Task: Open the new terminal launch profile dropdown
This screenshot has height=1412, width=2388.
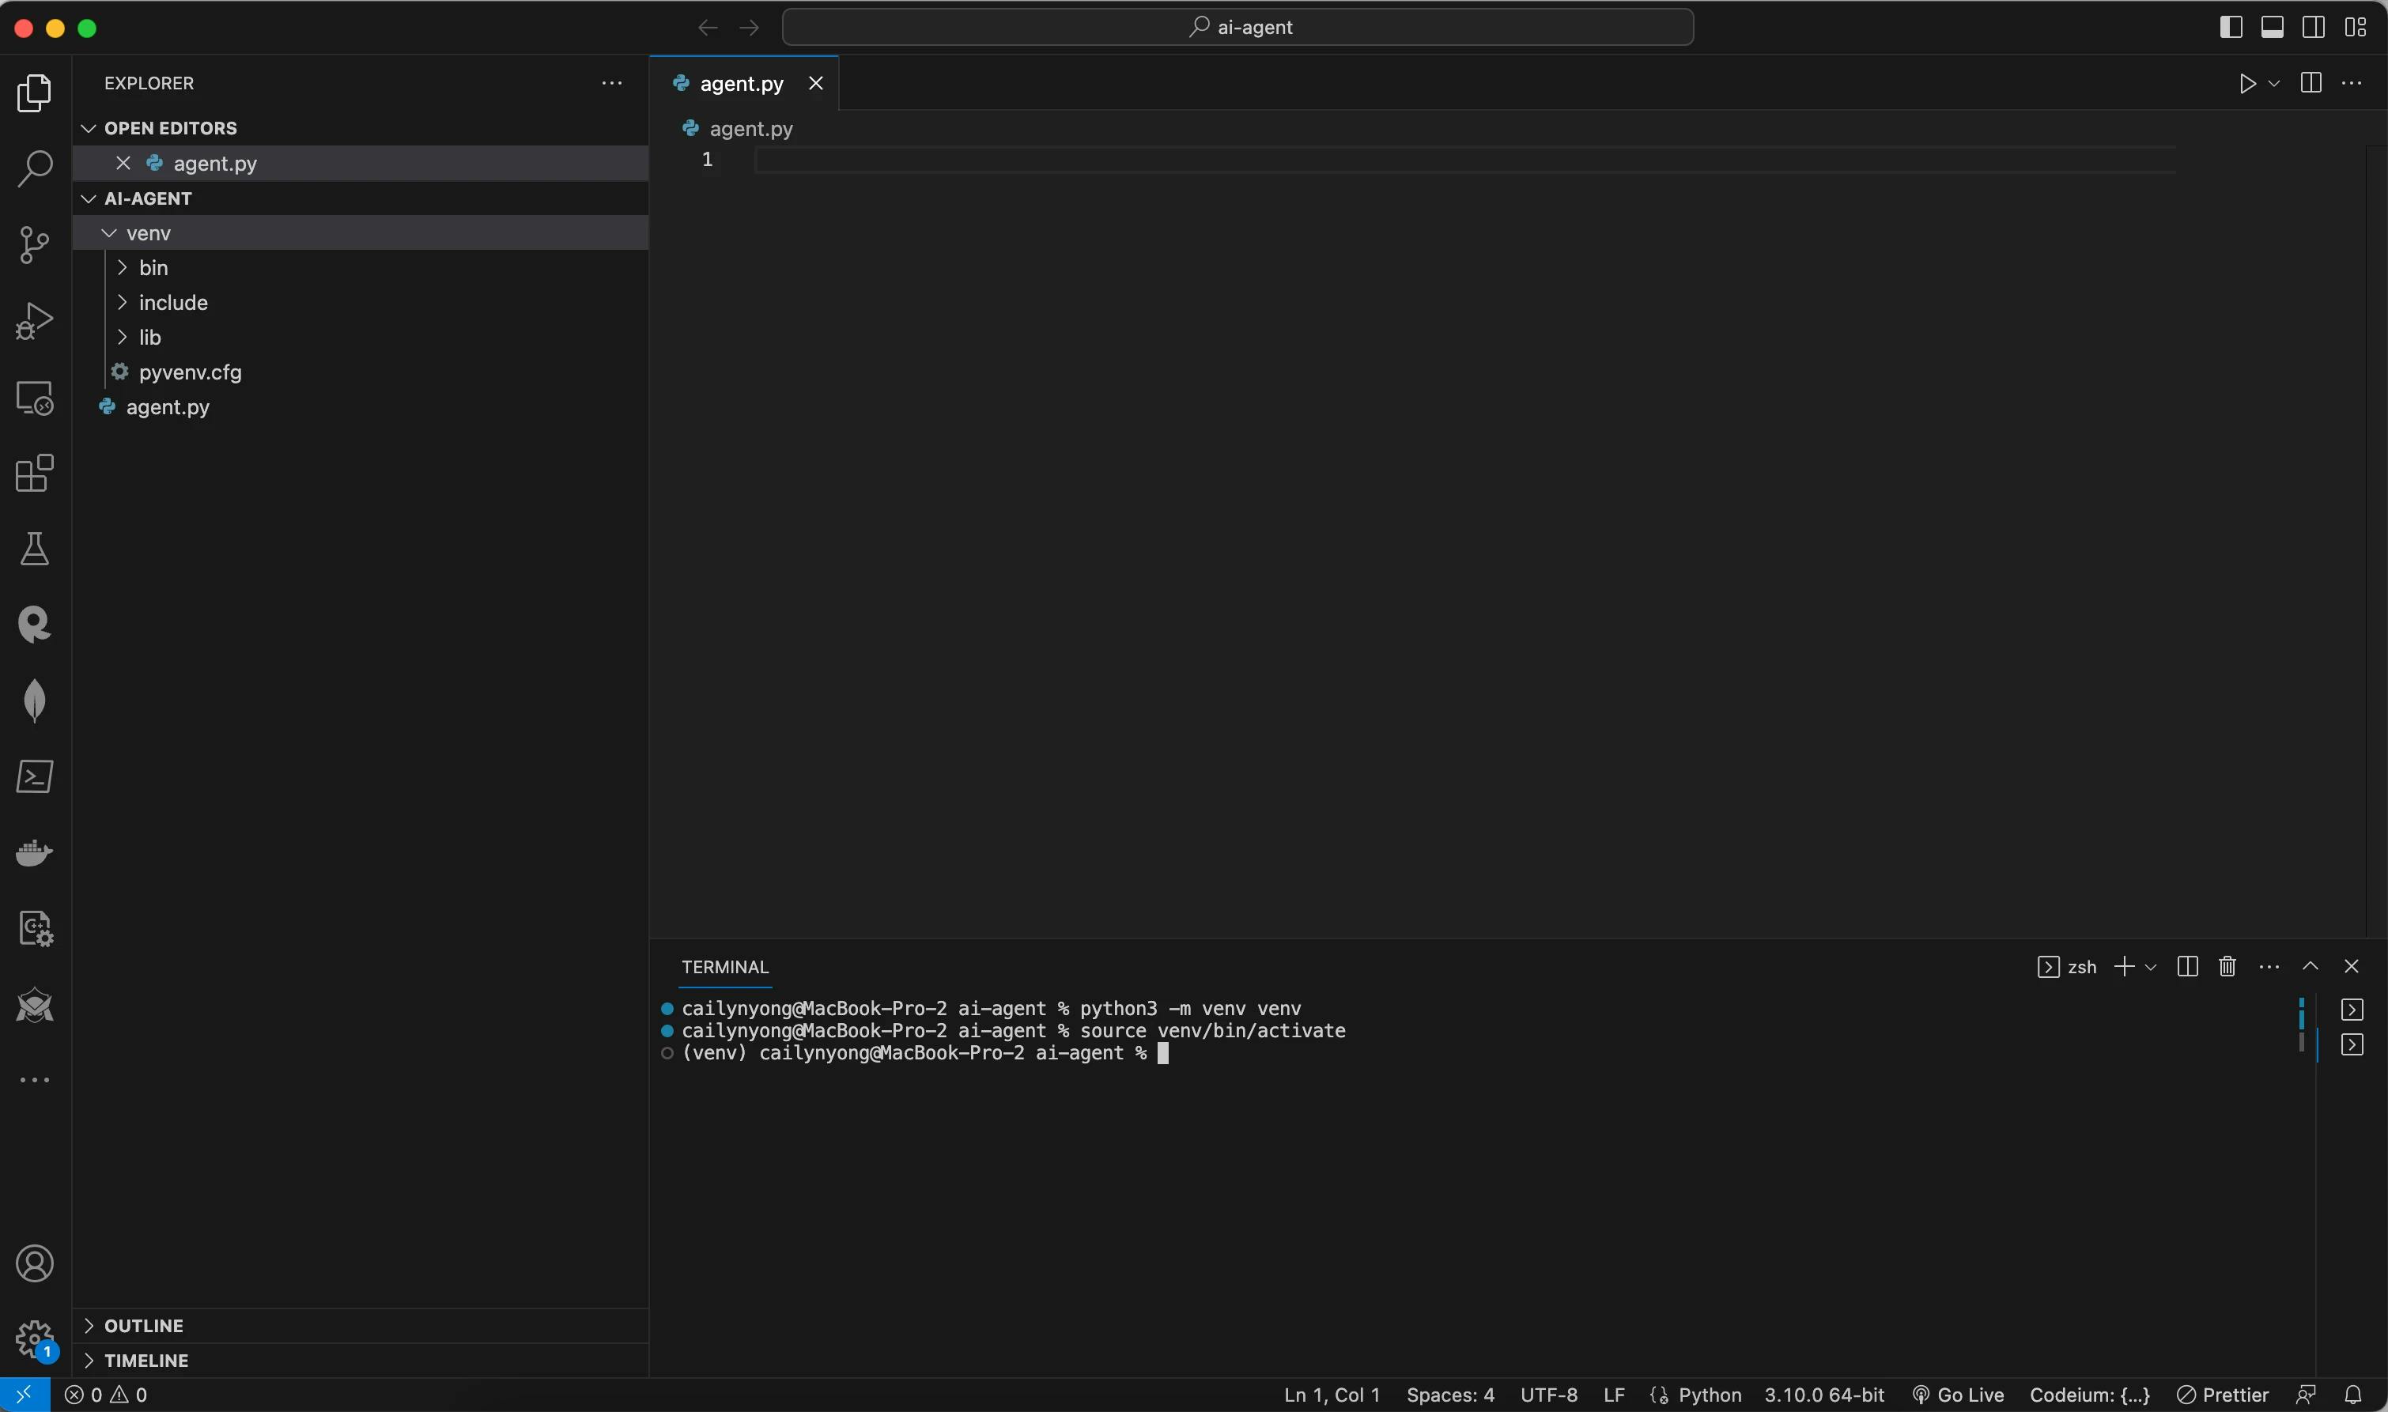Action: click(x=2151, y=967)
